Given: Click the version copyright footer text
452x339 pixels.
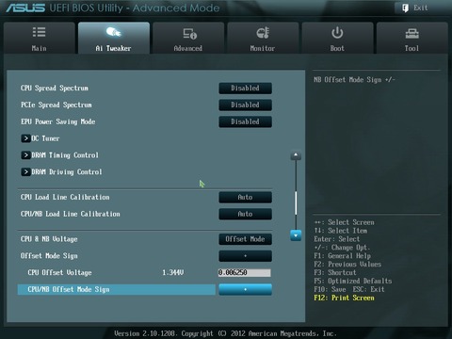Looking at the screenshot, I should tap(225, 333).
